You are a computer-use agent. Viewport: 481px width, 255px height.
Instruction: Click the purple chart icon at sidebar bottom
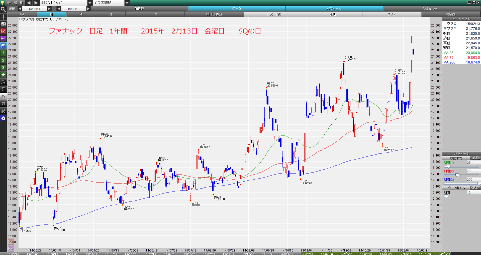tap(11, 248)
